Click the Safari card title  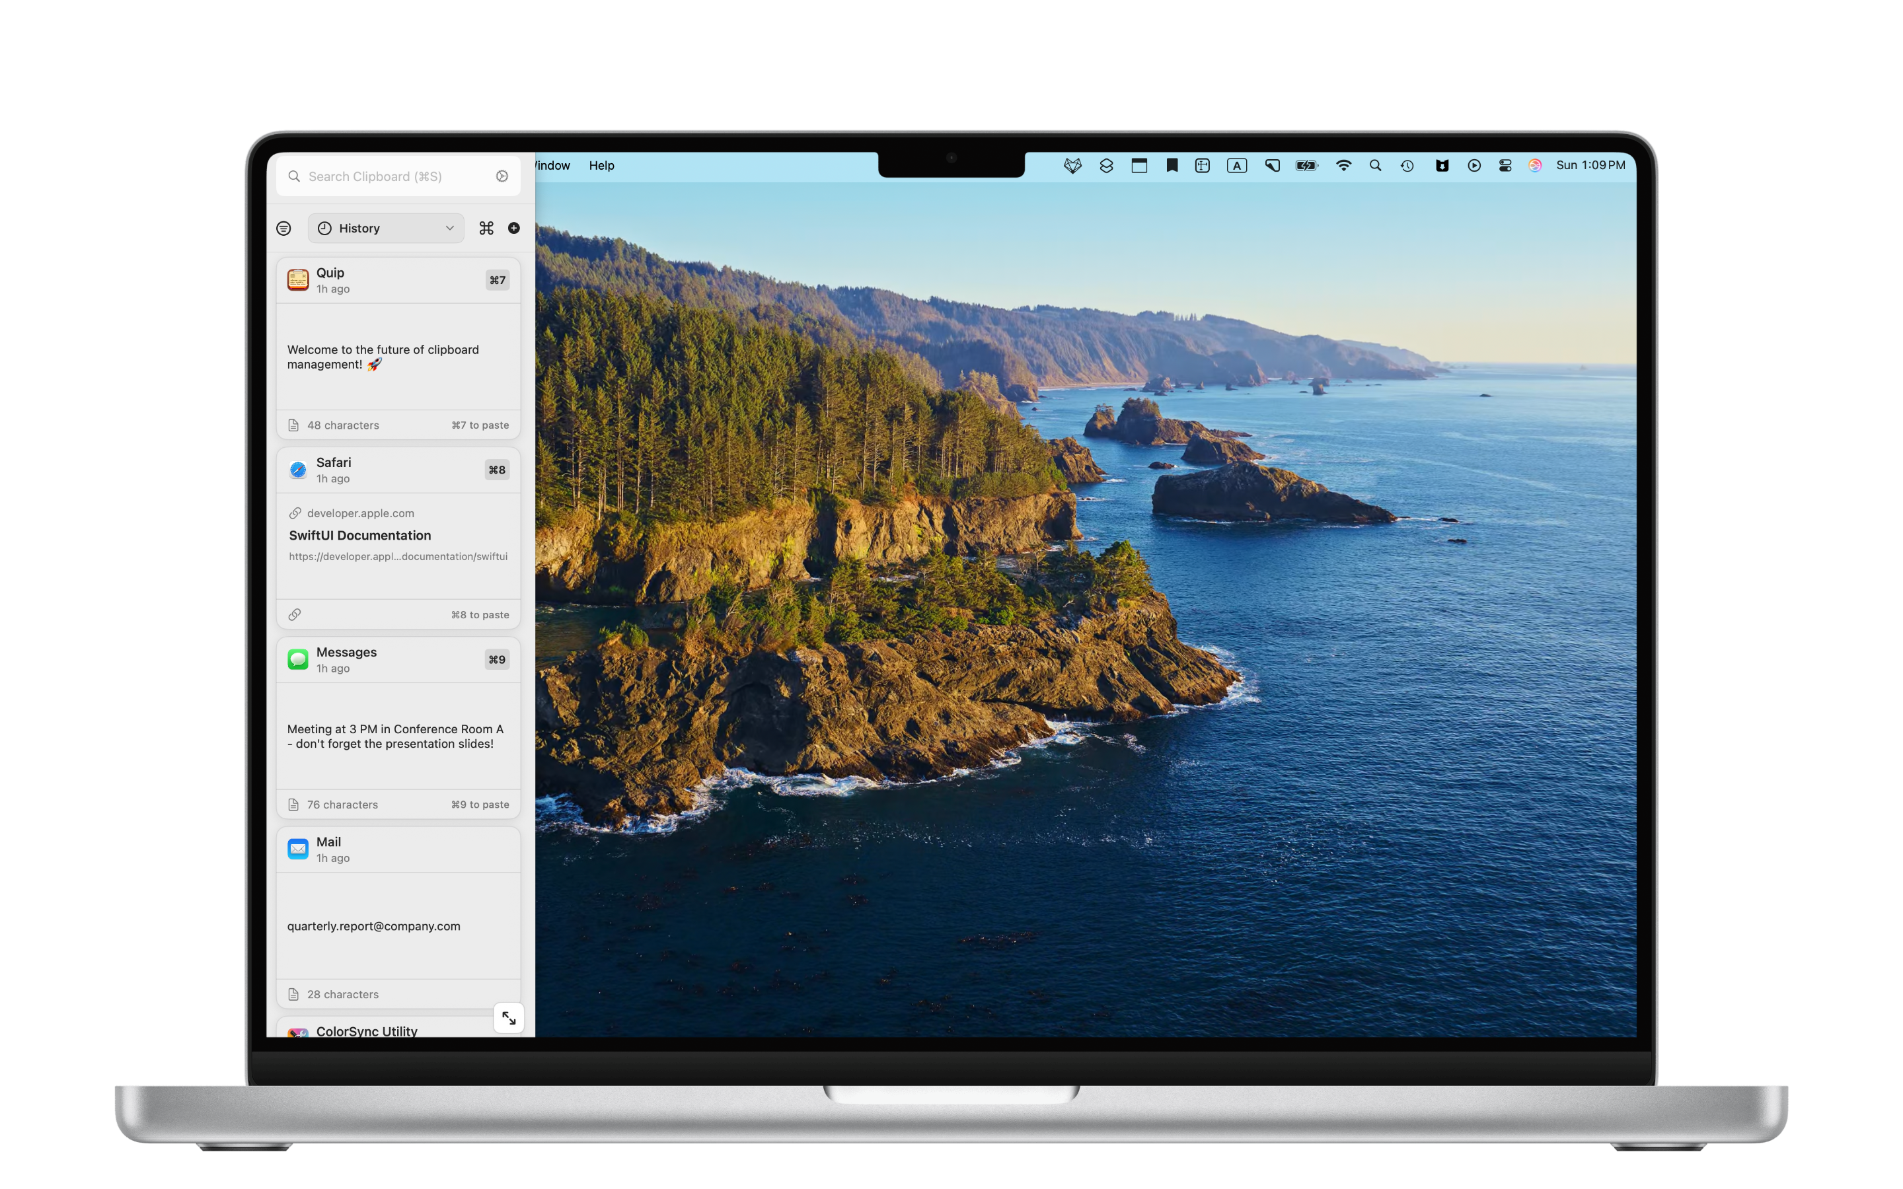pyautogui.click(x=334, y=462)
